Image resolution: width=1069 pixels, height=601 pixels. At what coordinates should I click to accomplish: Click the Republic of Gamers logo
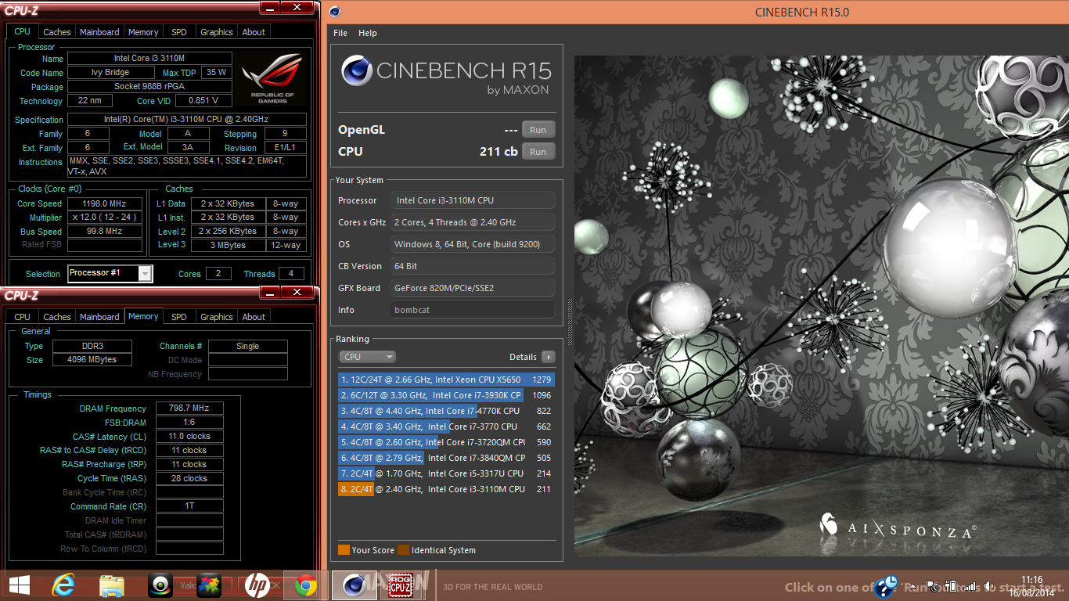272,77
